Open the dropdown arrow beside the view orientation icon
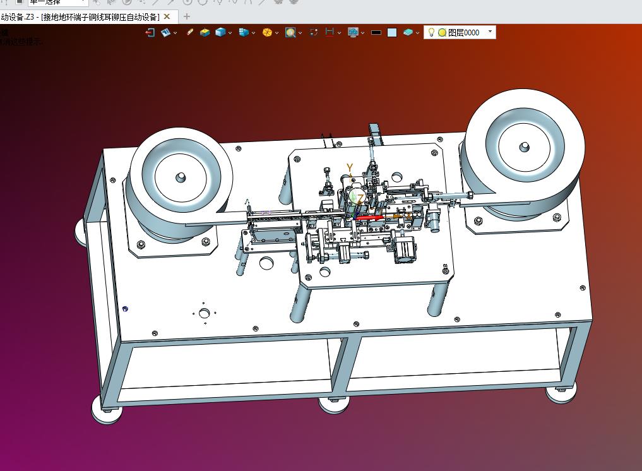 [x=175, y=33]
